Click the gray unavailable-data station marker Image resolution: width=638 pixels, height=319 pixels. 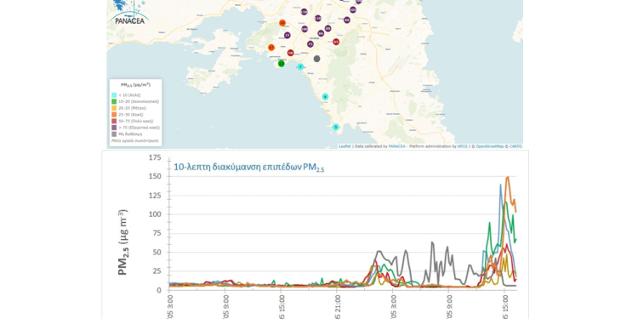(x=317, y=59)
